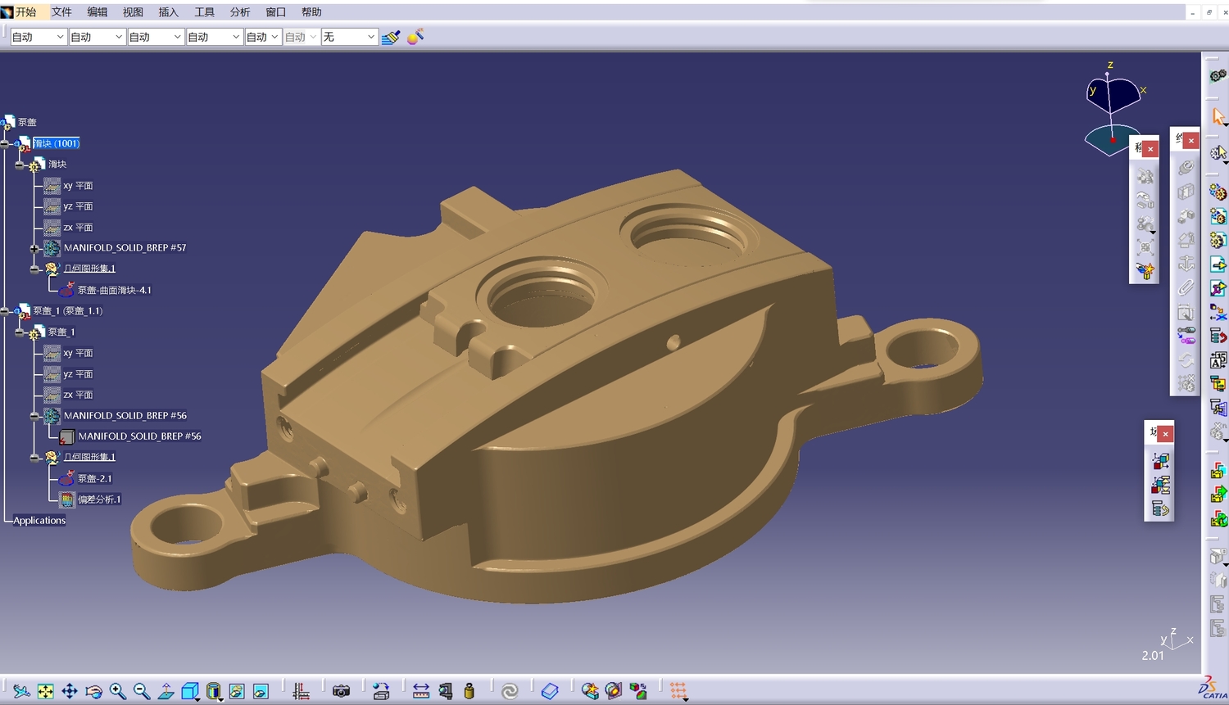Select 偏差分析.1 in the tree
This screenshot has width=1229, height=705.
point(99,499)
